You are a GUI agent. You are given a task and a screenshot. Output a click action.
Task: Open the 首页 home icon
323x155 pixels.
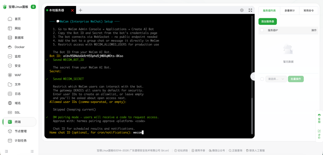coord(10,19)
